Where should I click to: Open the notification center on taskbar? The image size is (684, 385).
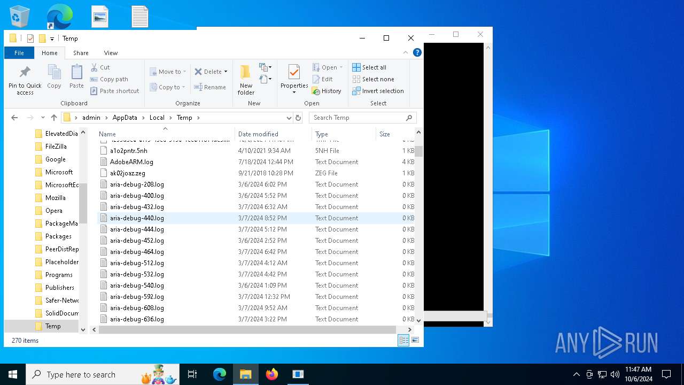(666, 374)
